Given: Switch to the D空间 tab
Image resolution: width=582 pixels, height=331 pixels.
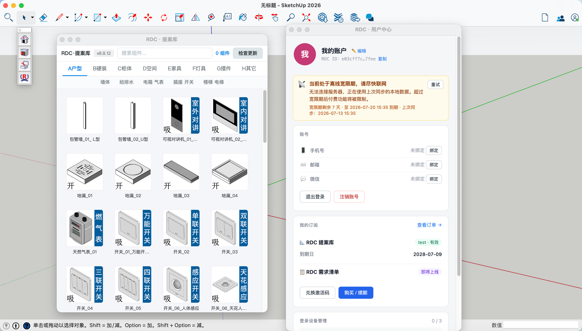Looking at the screenshot, I should click(150, 68).
